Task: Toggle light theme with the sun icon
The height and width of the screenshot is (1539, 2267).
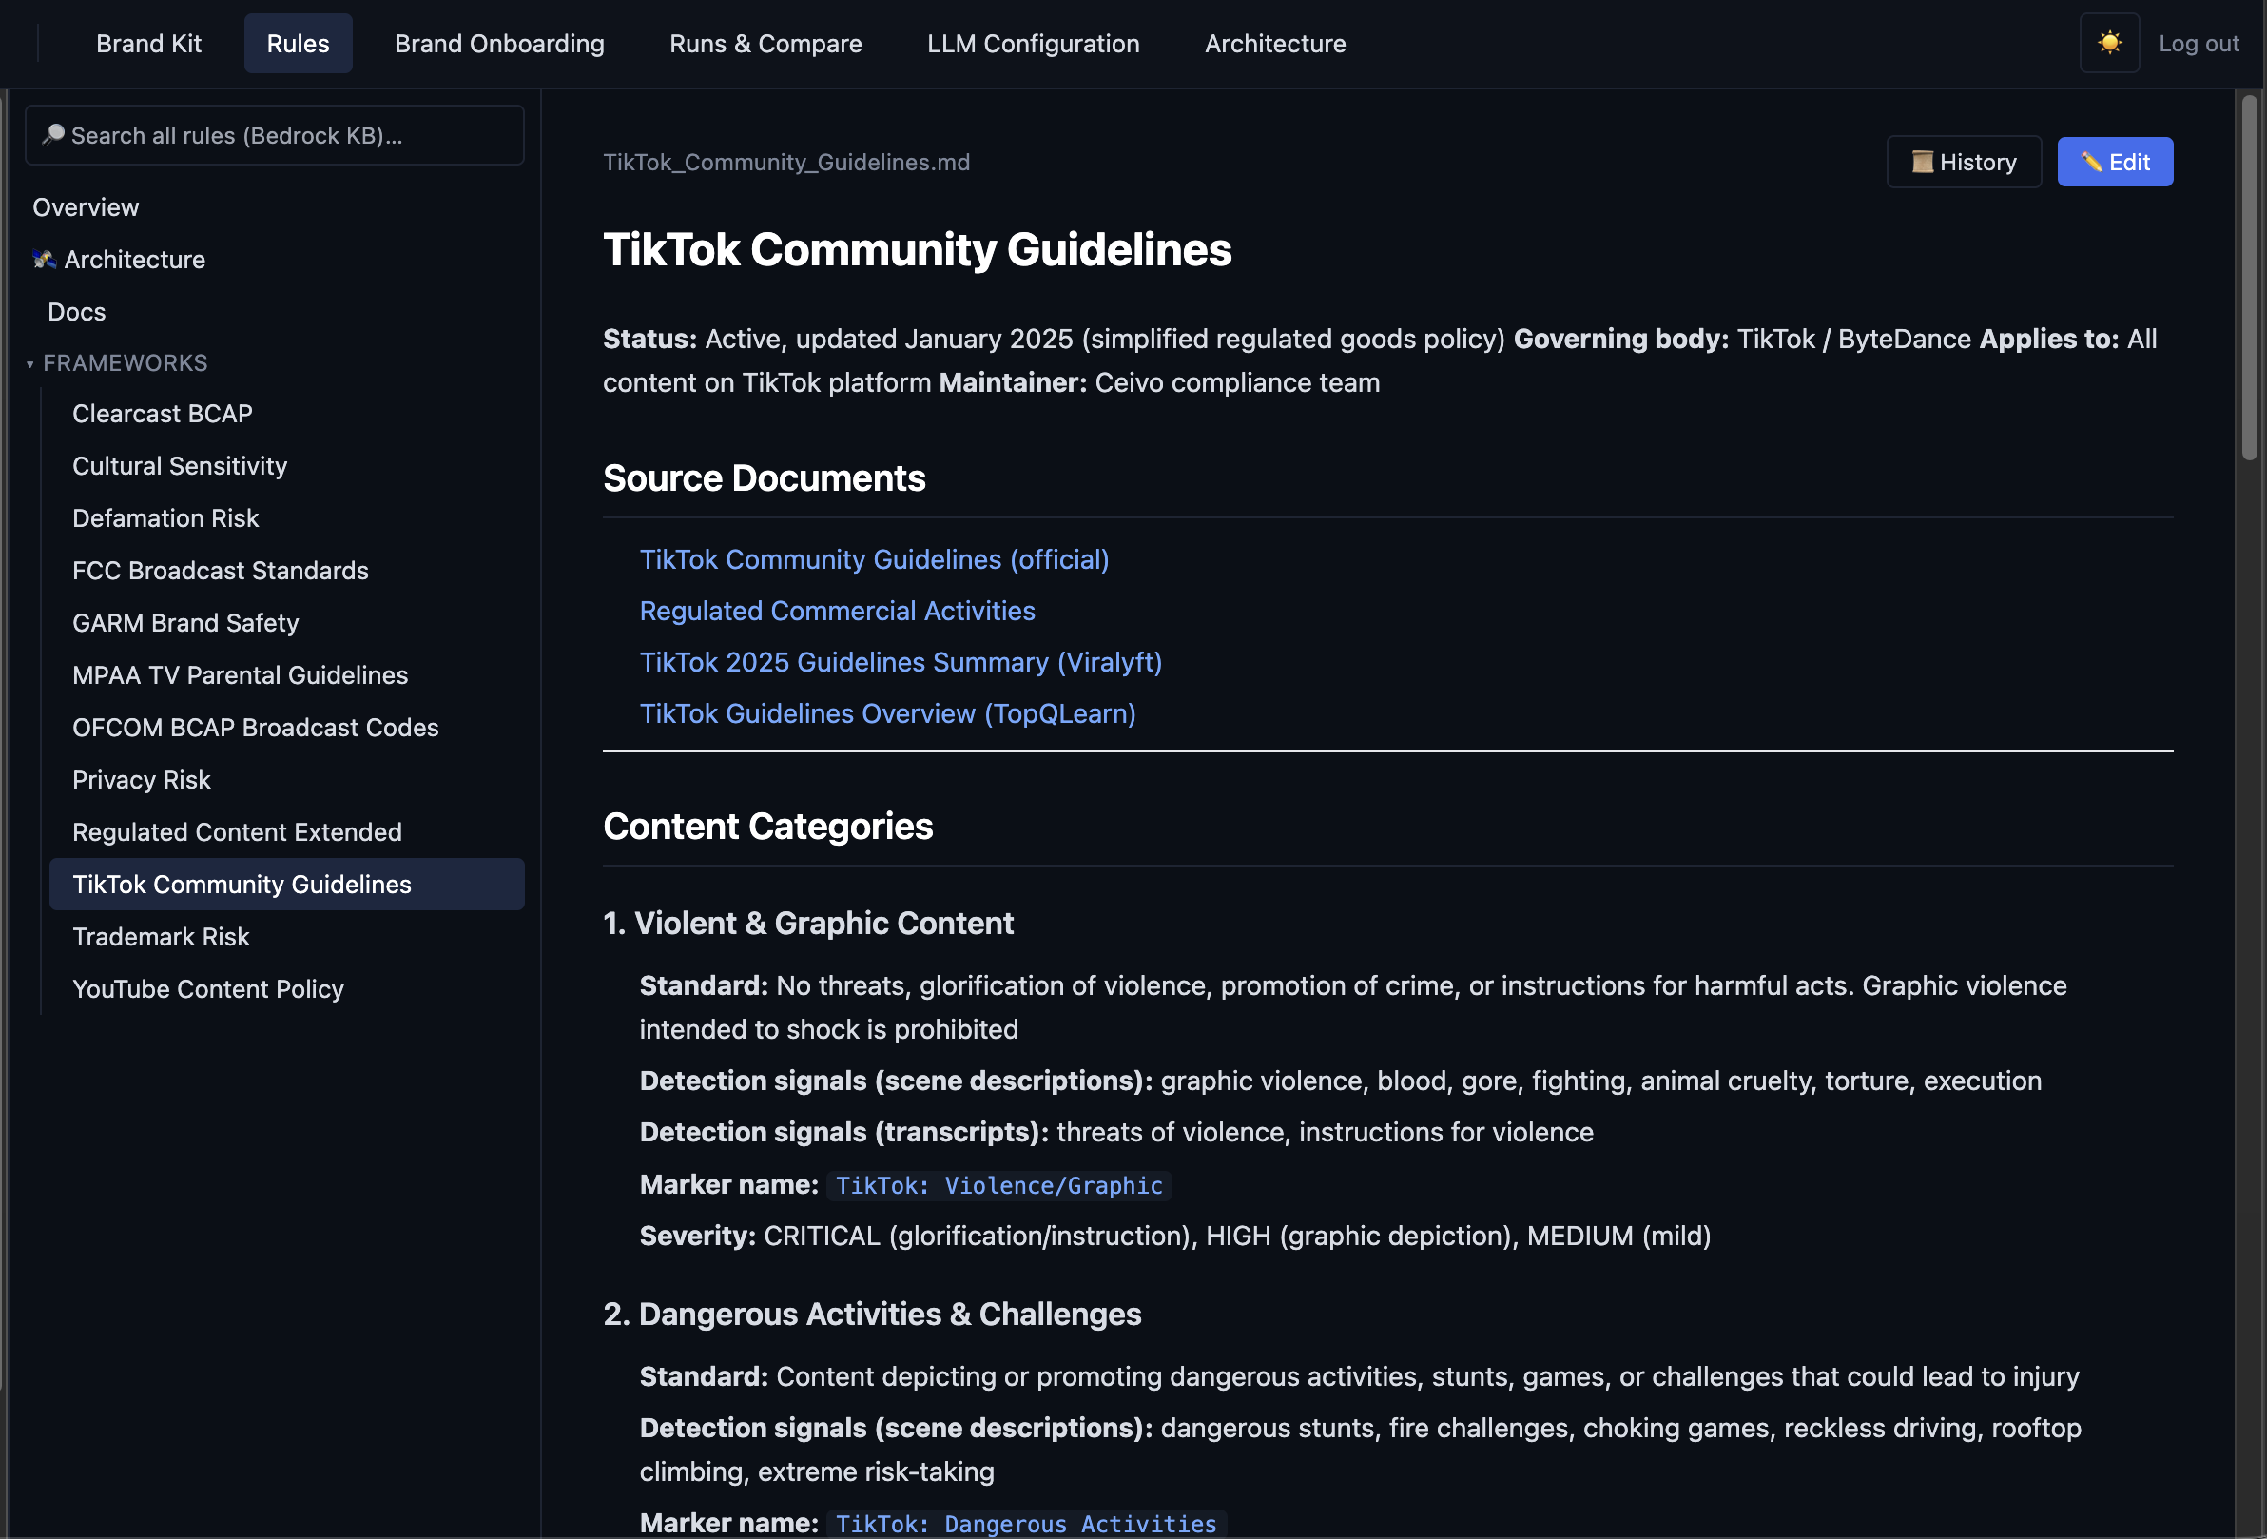Action: [x=2109, y=43]
